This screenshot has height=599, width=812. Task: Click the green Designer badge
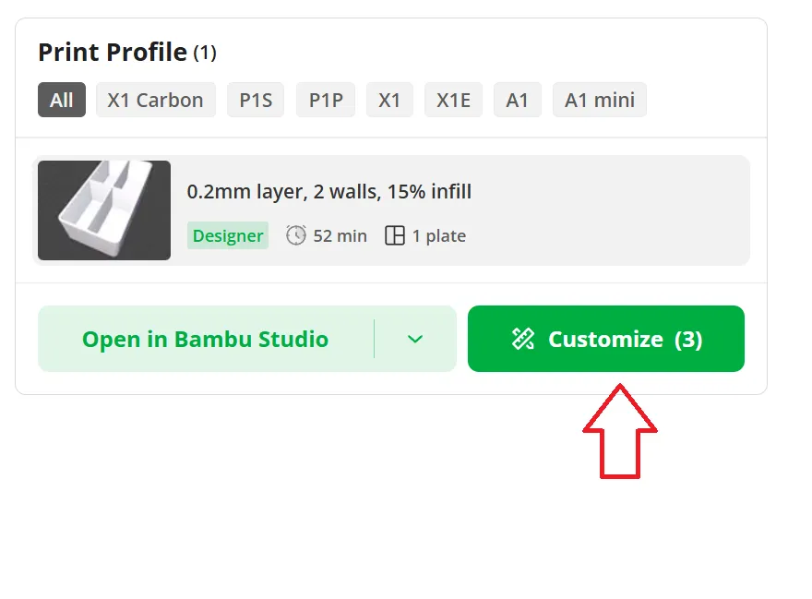pyautogui.click(x=228, y=235)
